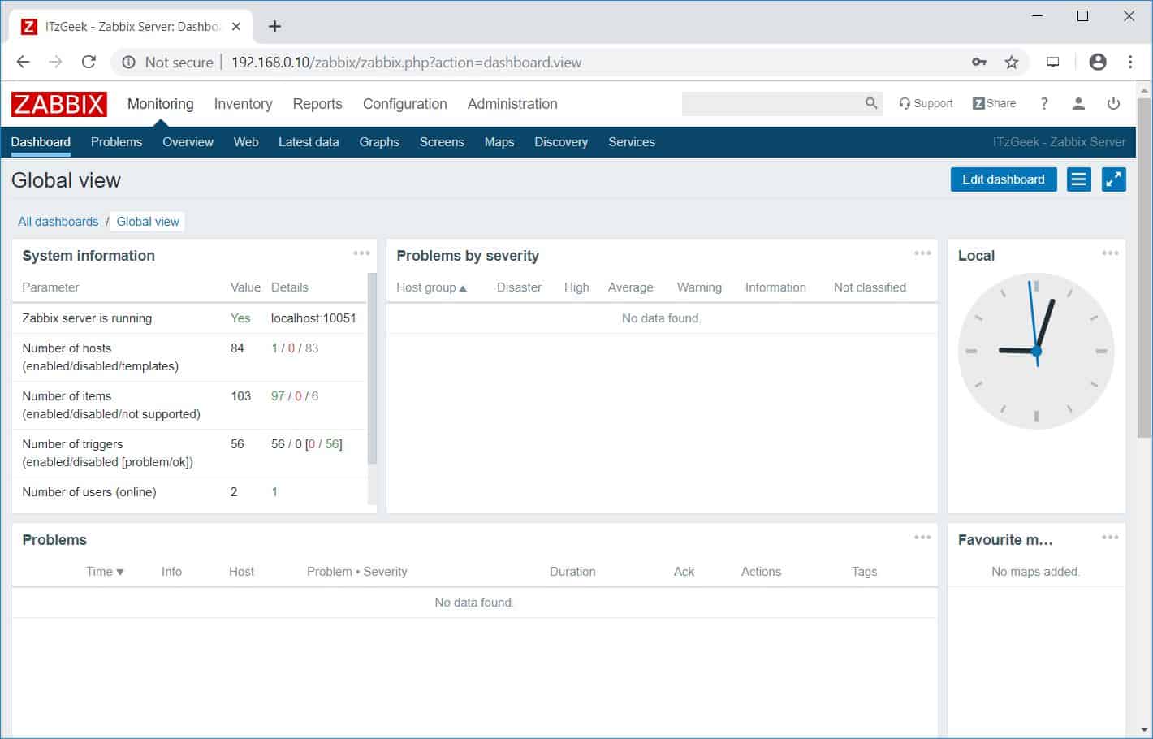Go to Maps submenu tab

tap(499, 142)
